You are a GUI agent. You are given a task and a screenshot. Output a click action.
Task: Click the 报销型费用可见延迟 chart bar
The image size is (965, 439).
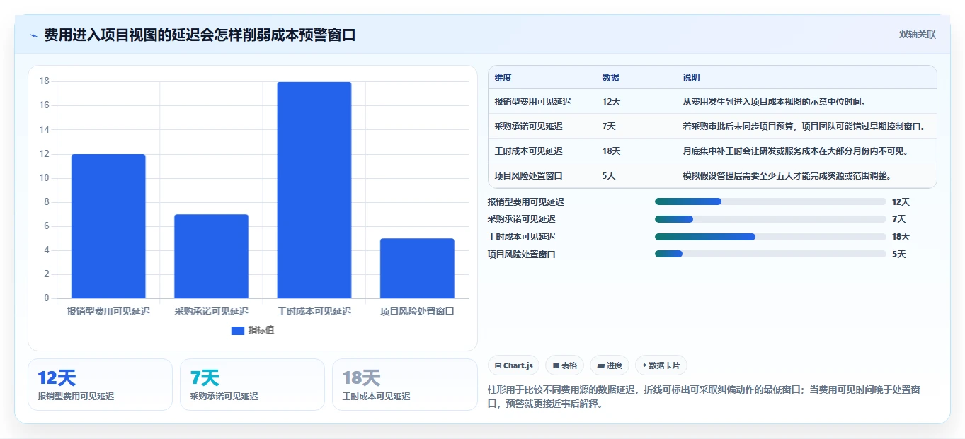[108, 226]
